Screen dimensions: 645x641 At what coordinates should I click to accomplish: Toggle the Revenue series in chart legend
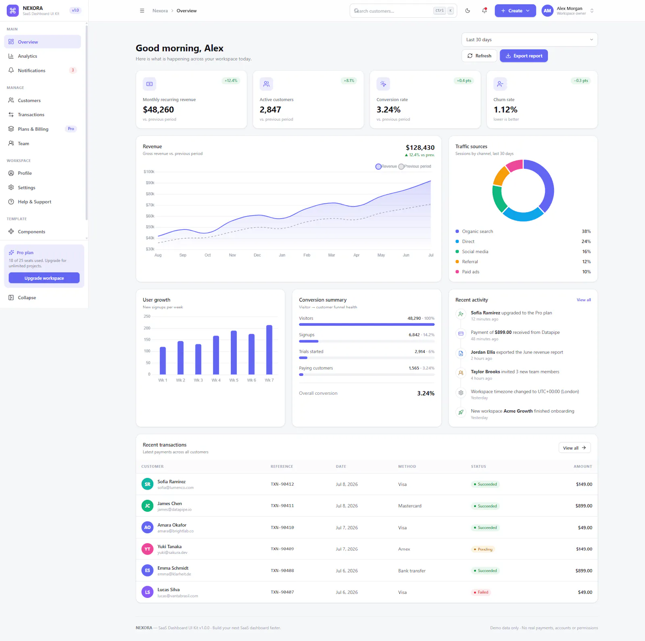pyautogui.click(x=386, y=166)
